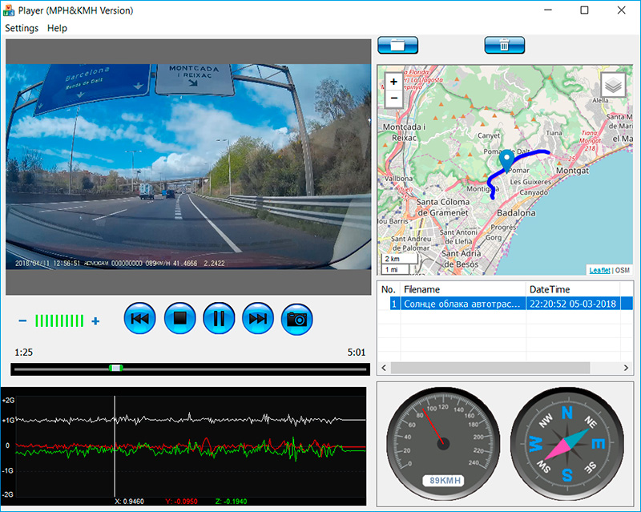Decrease volume with the minus icon
The image size is (641, 512).
coord(22,321)
